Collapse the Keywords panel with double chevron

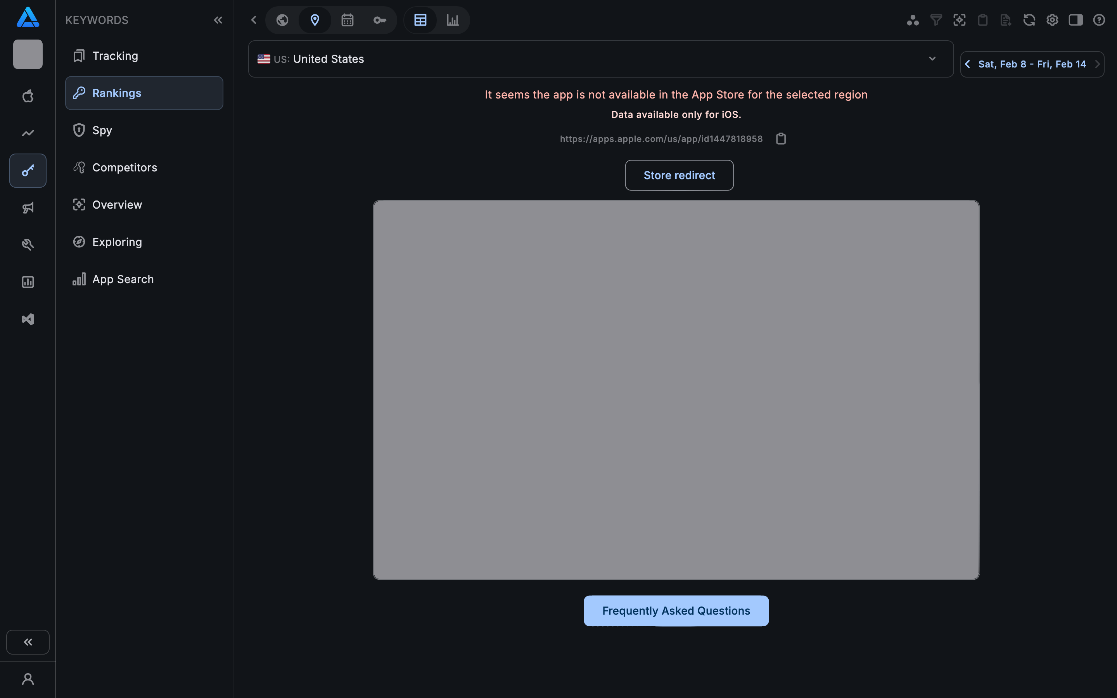218,20
